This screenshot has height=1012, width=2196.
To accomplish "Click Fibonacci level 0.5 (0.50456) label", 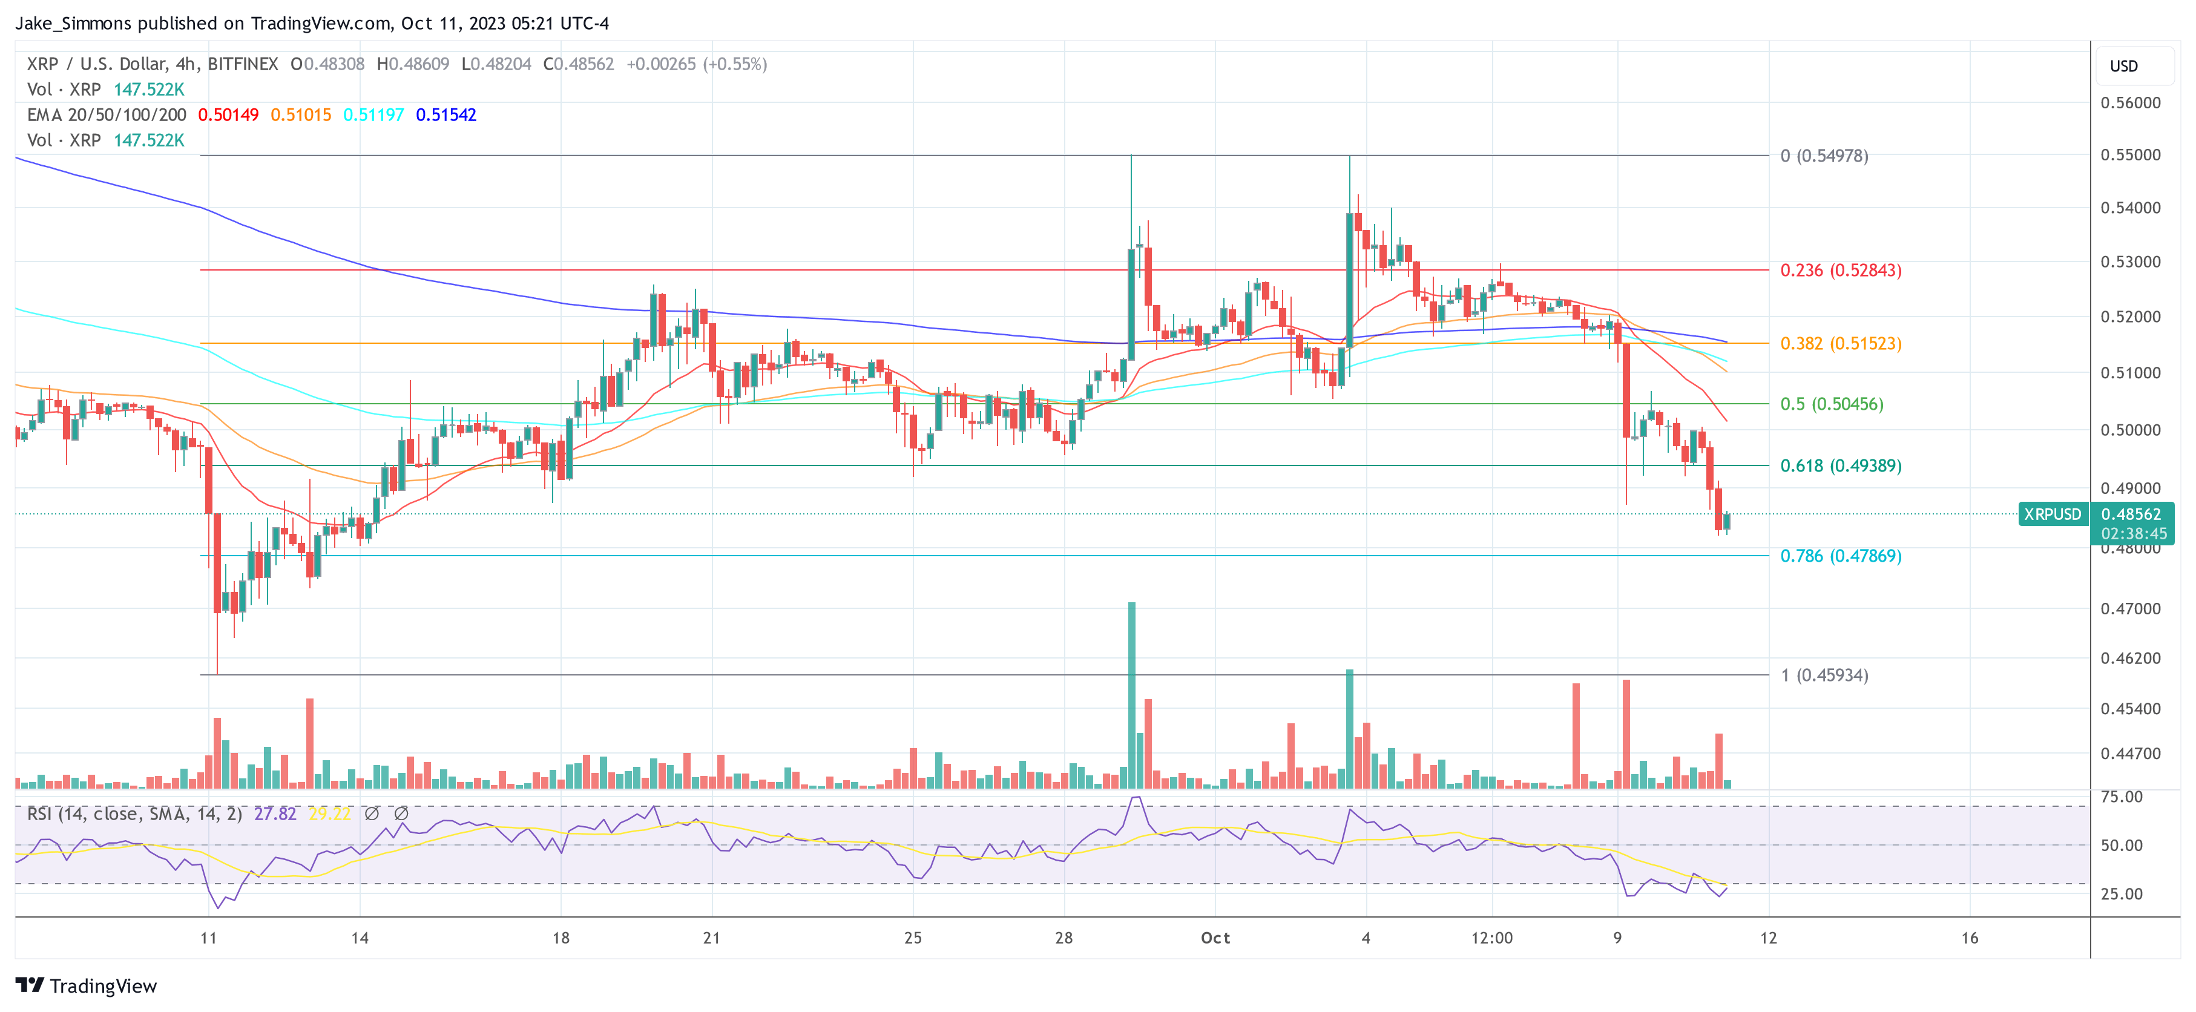I will click(x=1831, y=404).
